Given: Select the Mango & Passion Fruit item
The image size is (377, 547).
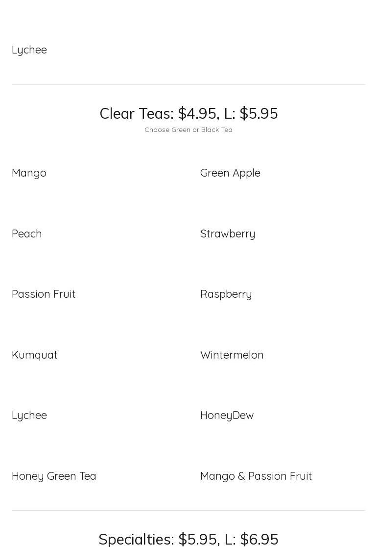Looking at the screenshot, I should 256,476.
